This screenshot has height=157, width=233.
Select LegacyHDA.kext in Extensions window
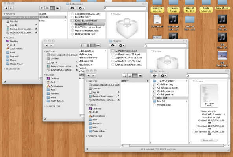point(88,24)
